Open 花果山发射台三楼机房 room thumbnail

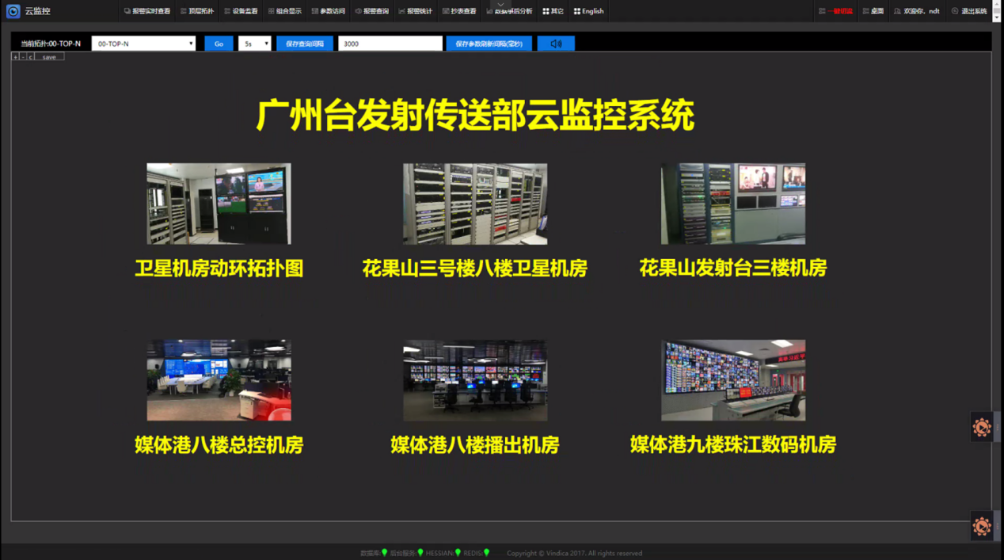point(732,204)
